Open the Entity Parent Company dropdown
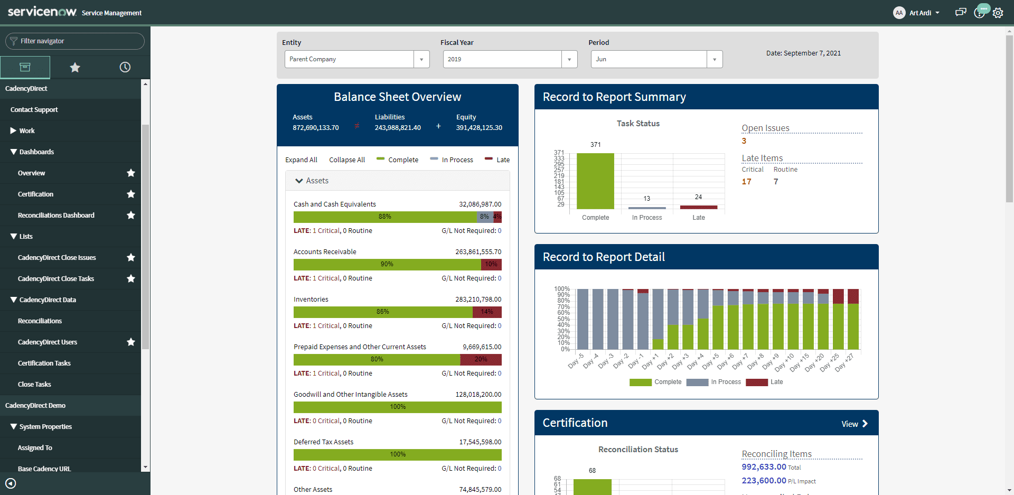This screenshot has height=495, width=1014. tap(357, 59)
